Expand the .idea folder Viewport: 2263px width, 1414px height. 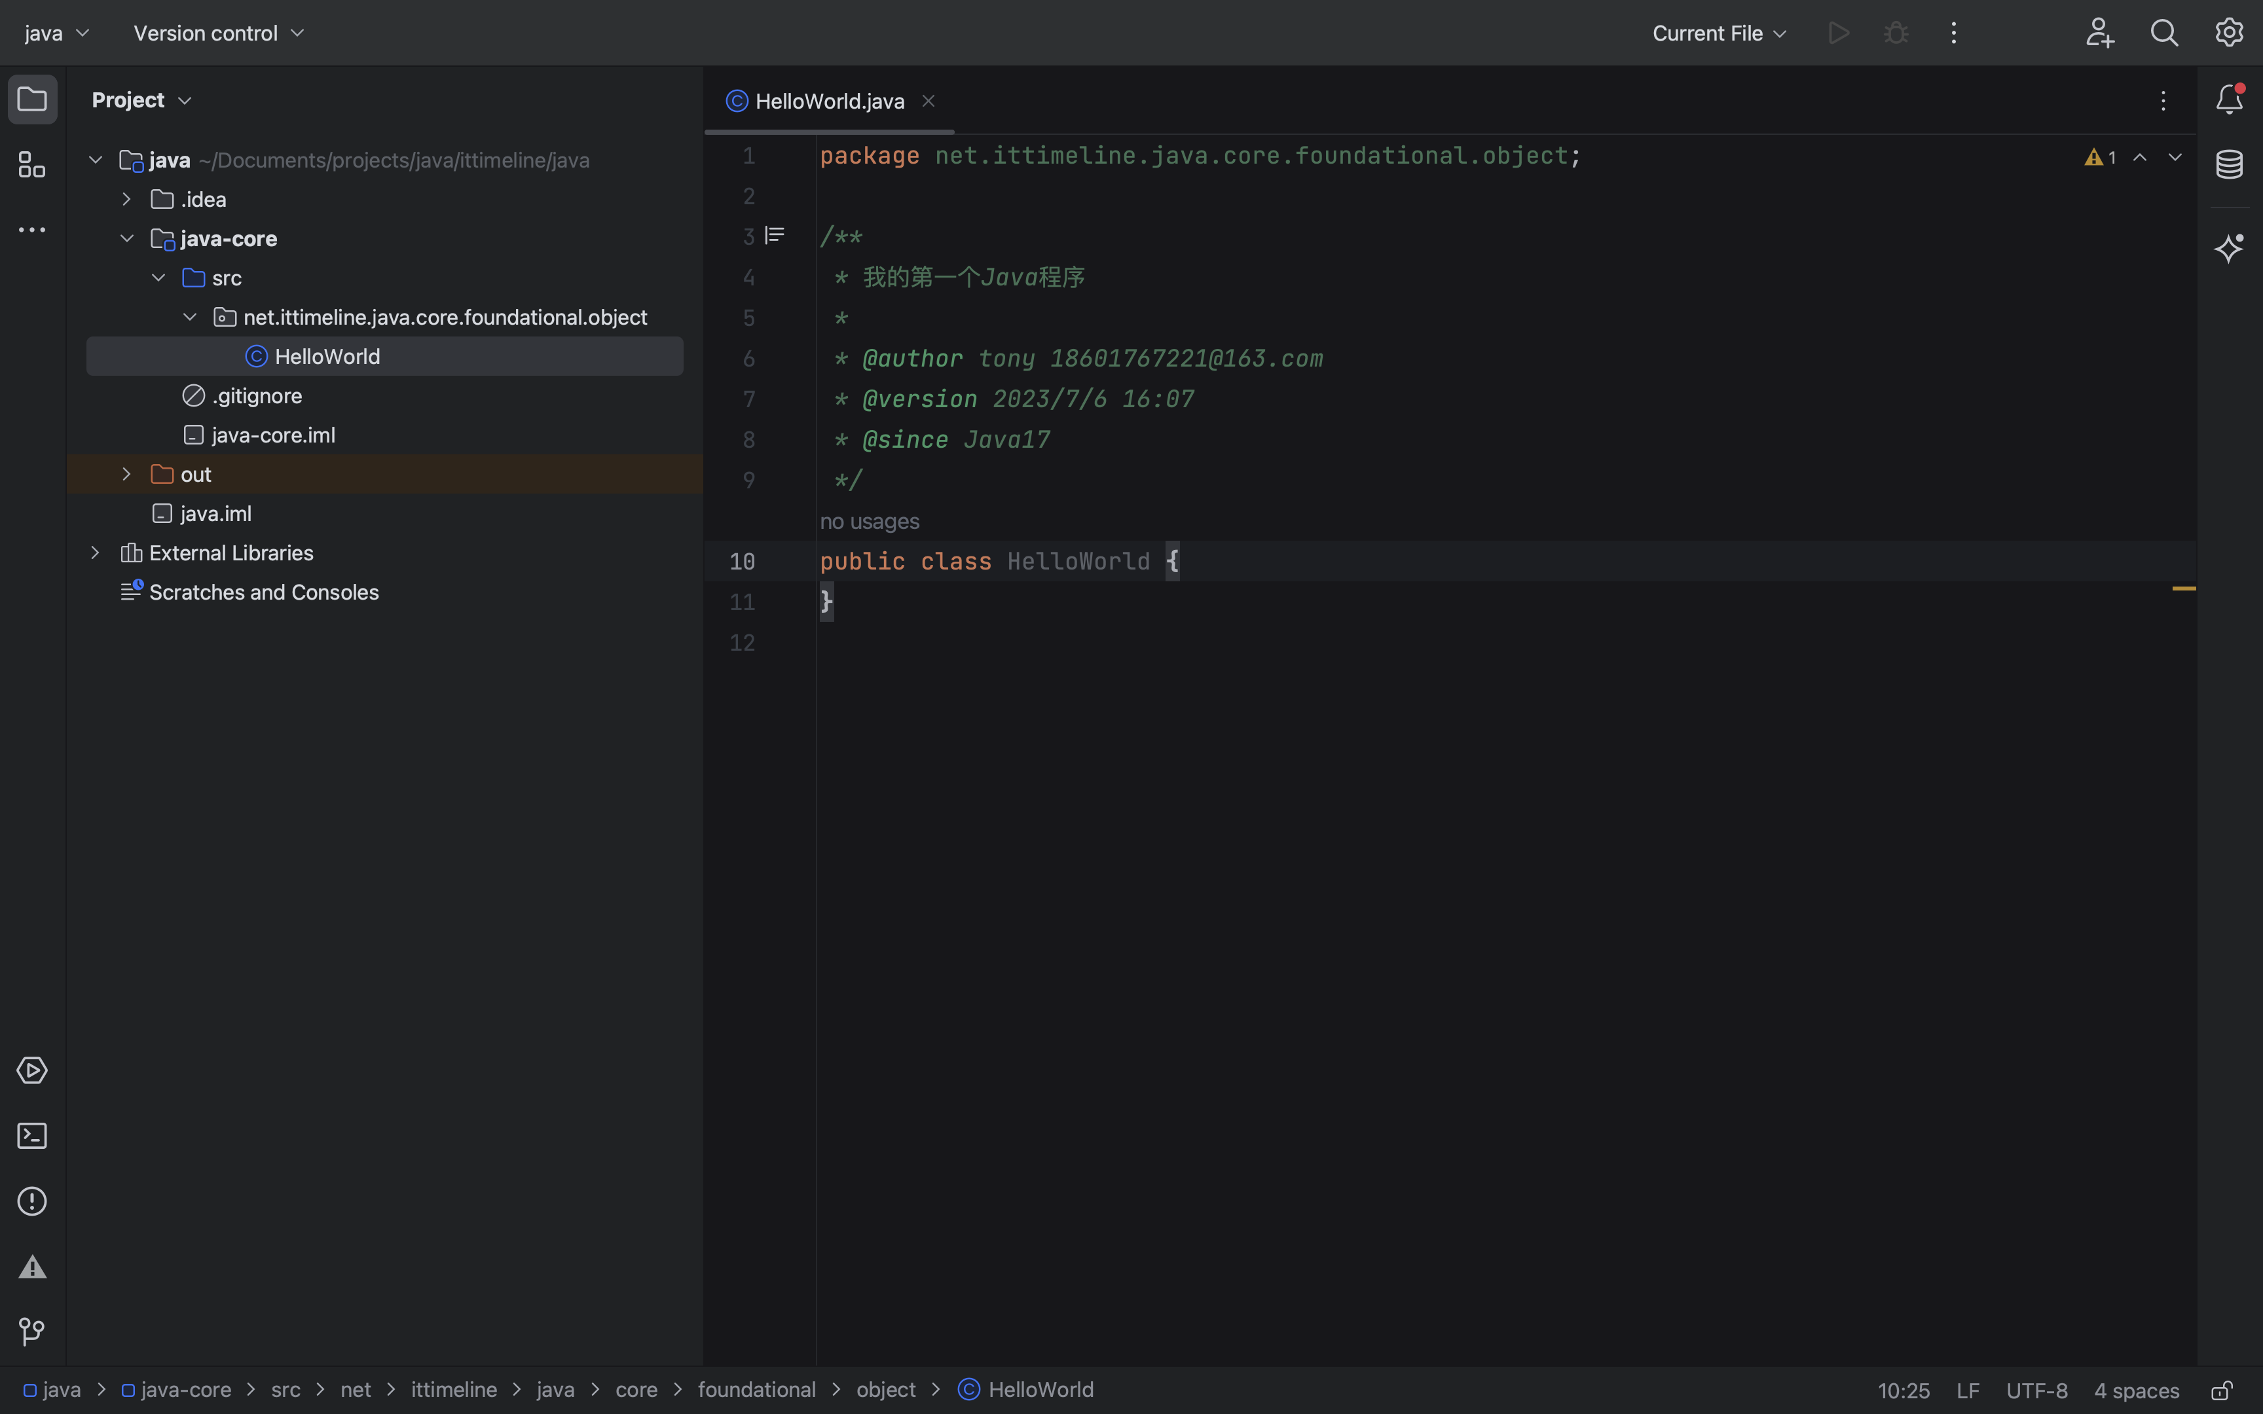click(x=127, y=199)
